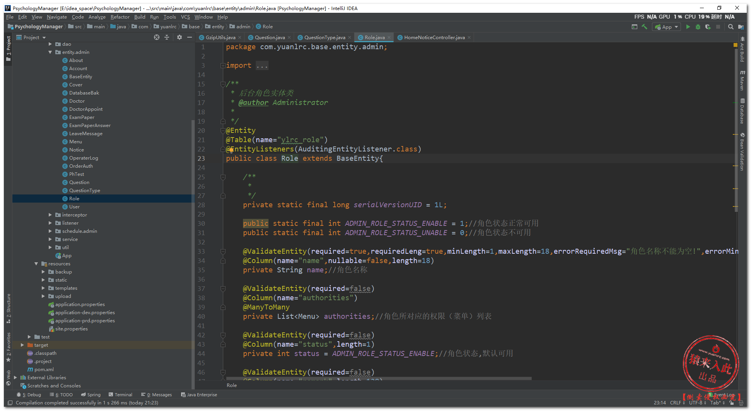Click the Role class breadcrumb below editor

(x=232, y=385)
